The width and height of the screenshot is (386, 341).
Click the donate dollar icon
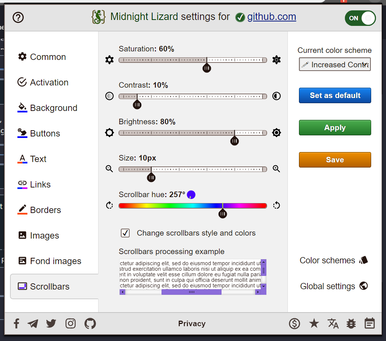point(295,323)
